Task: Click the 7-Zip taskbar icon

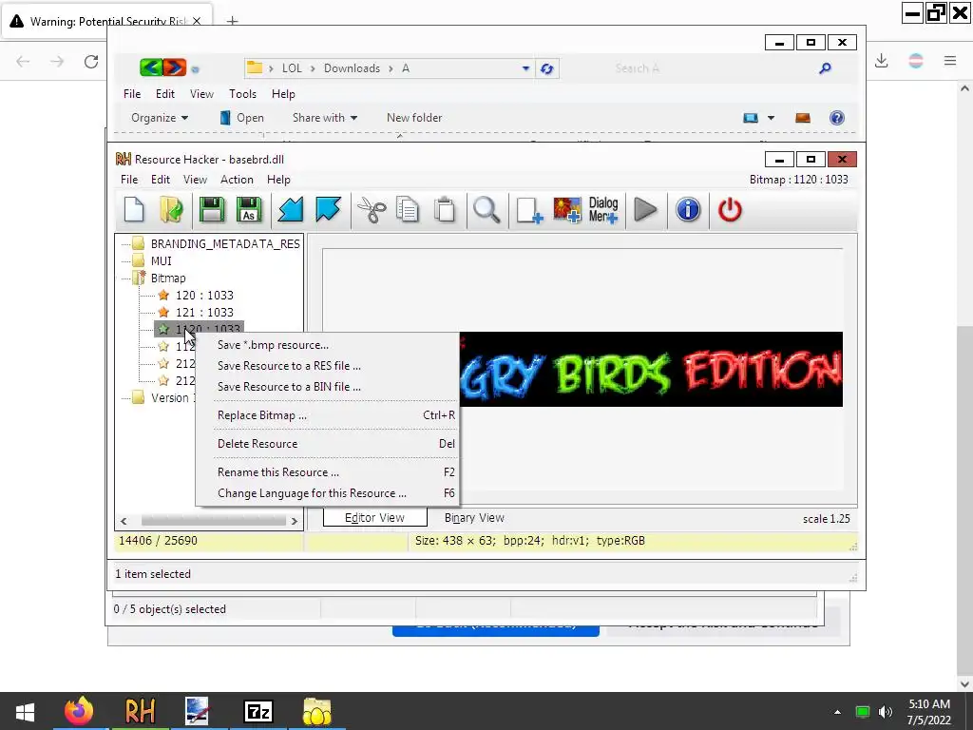Action: 258,711
